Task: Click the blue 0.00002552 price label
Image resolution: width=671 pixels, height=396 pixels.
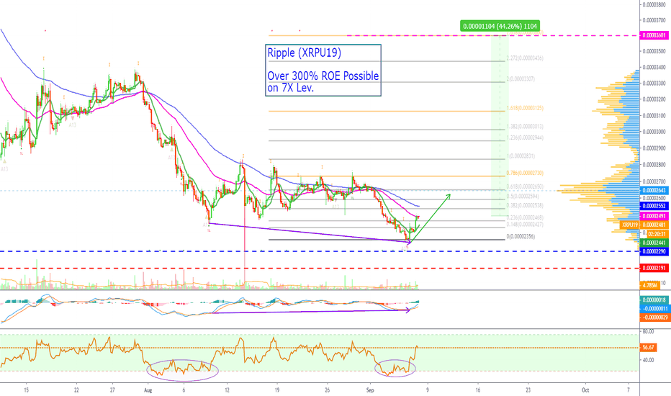Action: click(654, 206)
